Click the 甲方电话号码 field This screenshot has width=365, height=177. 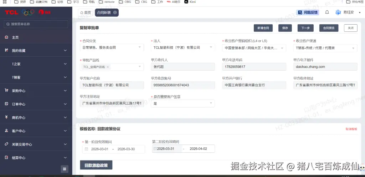tap(254, 67)
